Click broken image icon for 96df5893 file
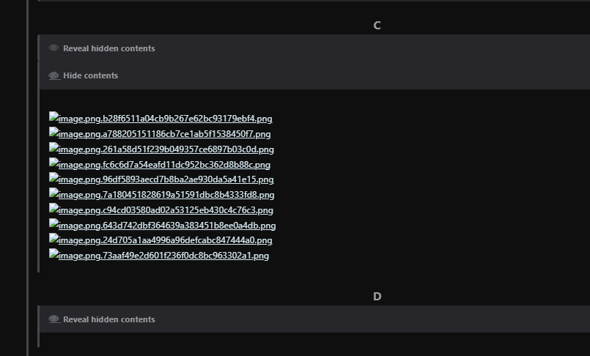The width and height of the screenshot is (590, 356). (54, 178)
